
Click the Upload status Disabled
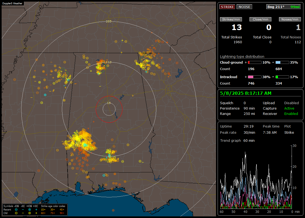coord(291,103)
